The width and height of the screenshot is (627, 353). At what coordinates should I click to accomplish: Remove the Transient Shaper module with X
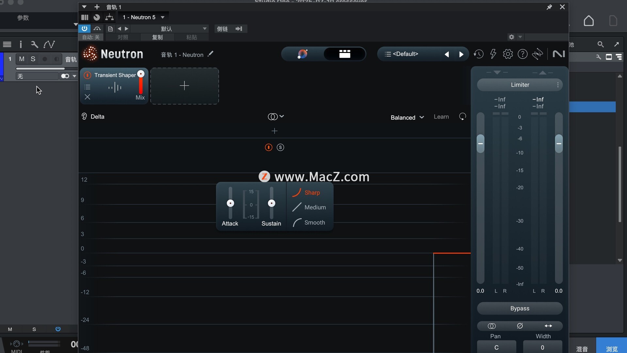87,97
